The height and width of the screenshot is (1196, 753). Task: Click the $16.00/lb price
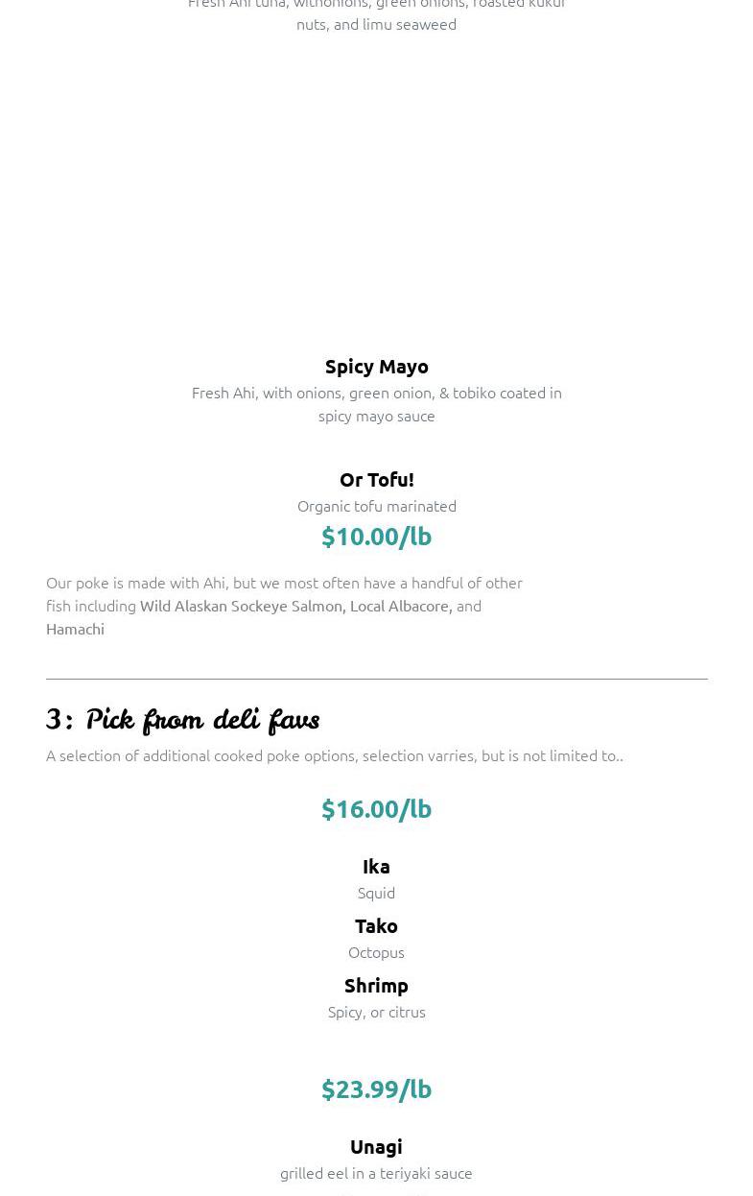(376, 808)
